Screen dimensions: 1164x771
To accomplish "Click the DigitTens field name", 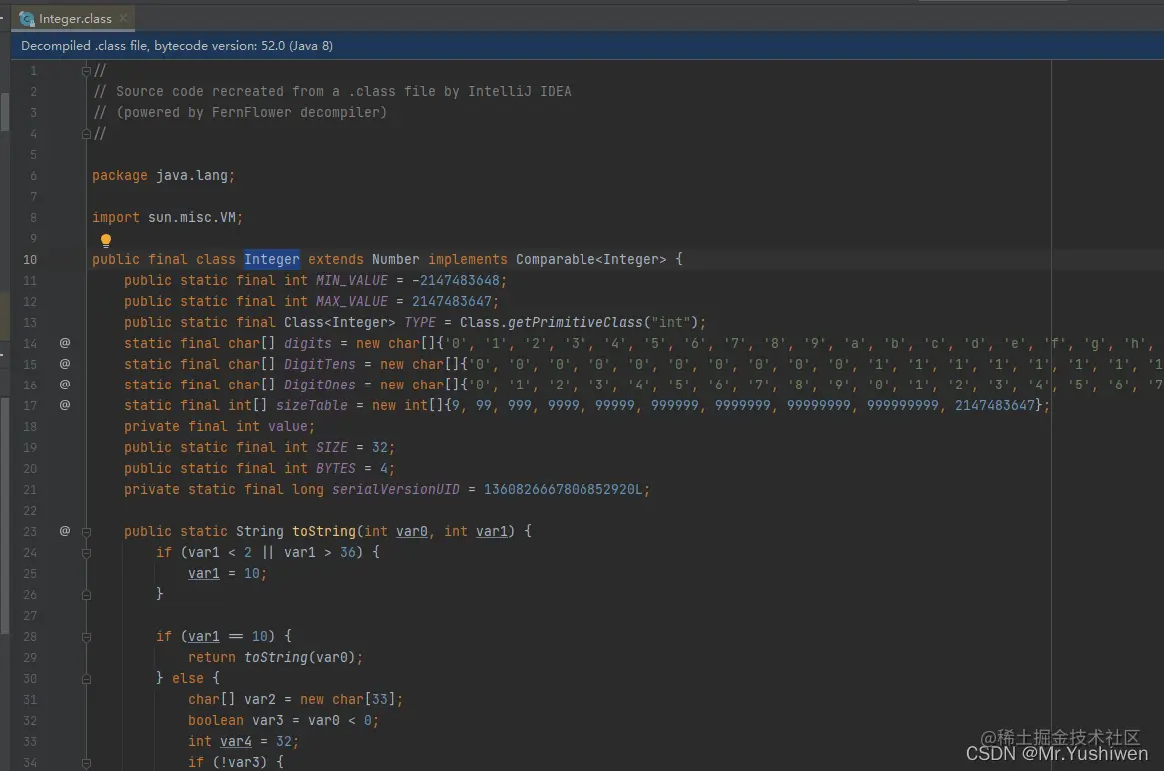I will (319, 364).
